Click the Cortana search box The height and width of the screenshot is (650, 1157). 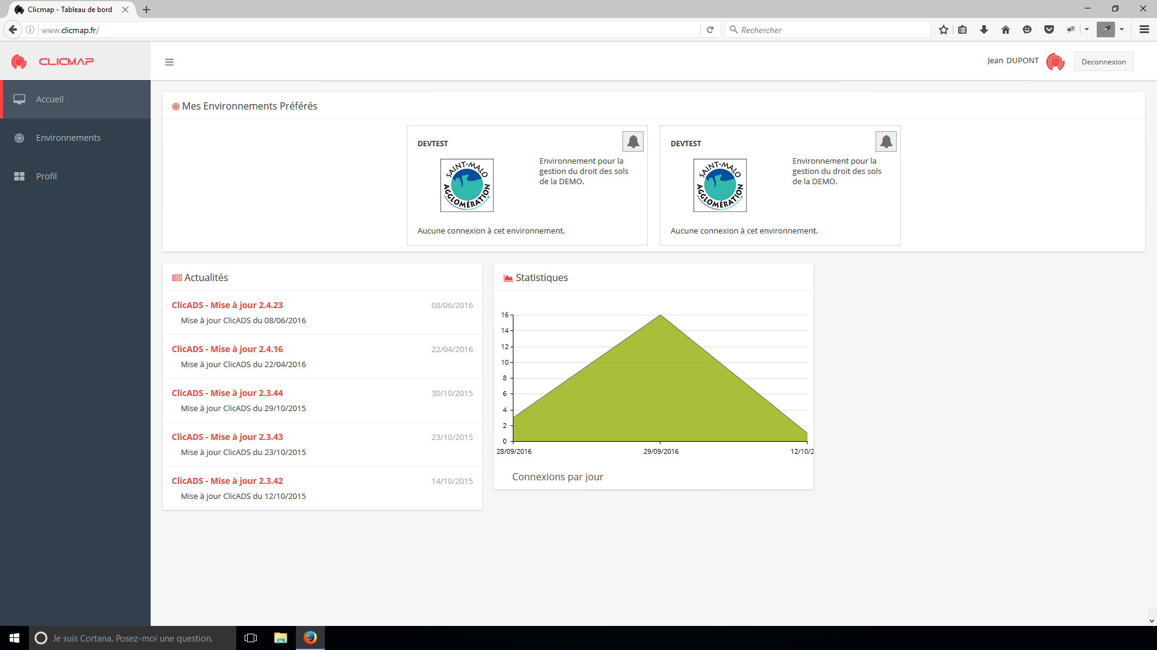coord(133,638)
